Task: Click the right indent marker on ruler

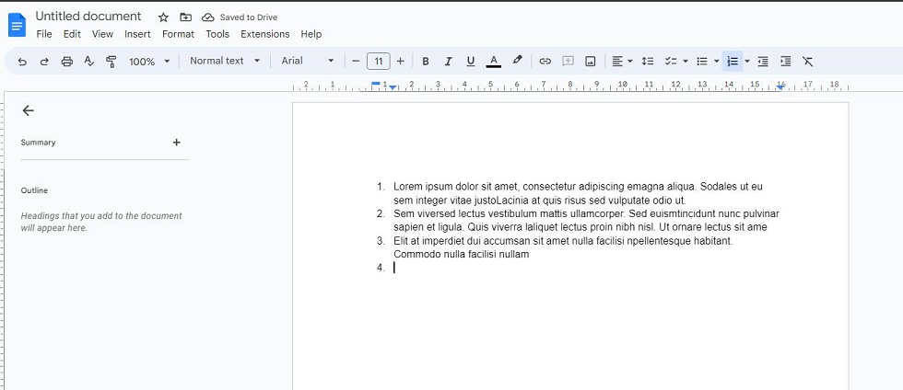Action: pyautogui.click(x=780, y=86)
